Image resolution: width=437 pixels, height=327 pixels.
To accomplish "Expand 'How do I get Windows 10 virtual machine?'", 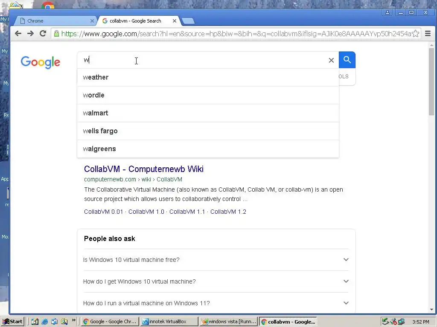I will click(x=216, y=281).
